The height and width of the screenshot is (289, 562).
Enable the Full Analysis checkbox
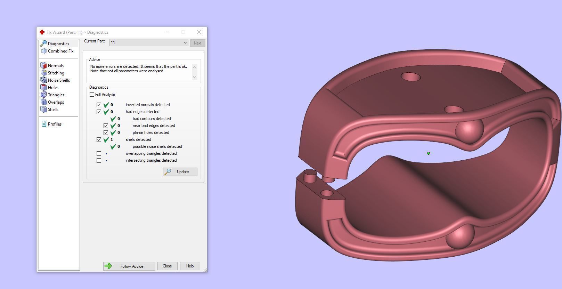92,94
